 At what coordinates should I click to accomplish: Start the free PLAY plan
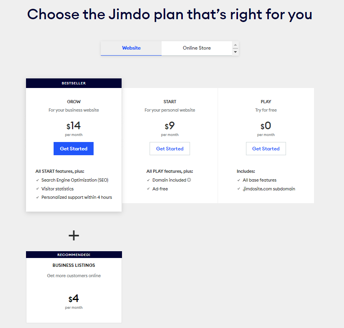click(266, 149)
